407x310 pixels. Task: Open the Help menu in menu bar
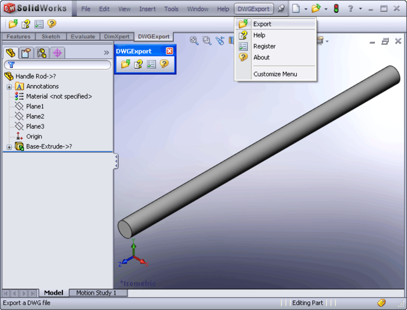point(223,9)
